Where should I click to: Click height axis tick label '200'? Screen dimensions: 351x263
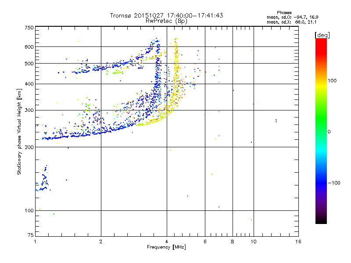(29, 147)
